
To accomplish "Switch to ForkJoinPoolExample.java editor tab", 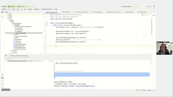I will [x=81, y=12].
